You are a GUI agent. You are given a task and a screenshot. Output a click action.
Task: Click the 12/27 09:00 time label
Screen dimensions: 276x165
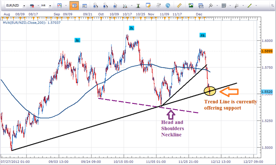[x=253, y=161]
